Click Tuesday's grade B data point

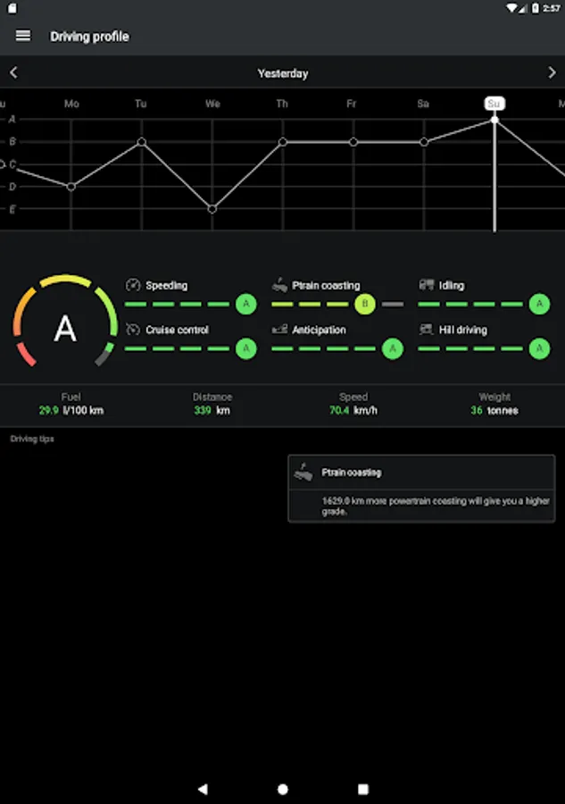(142, 141)
